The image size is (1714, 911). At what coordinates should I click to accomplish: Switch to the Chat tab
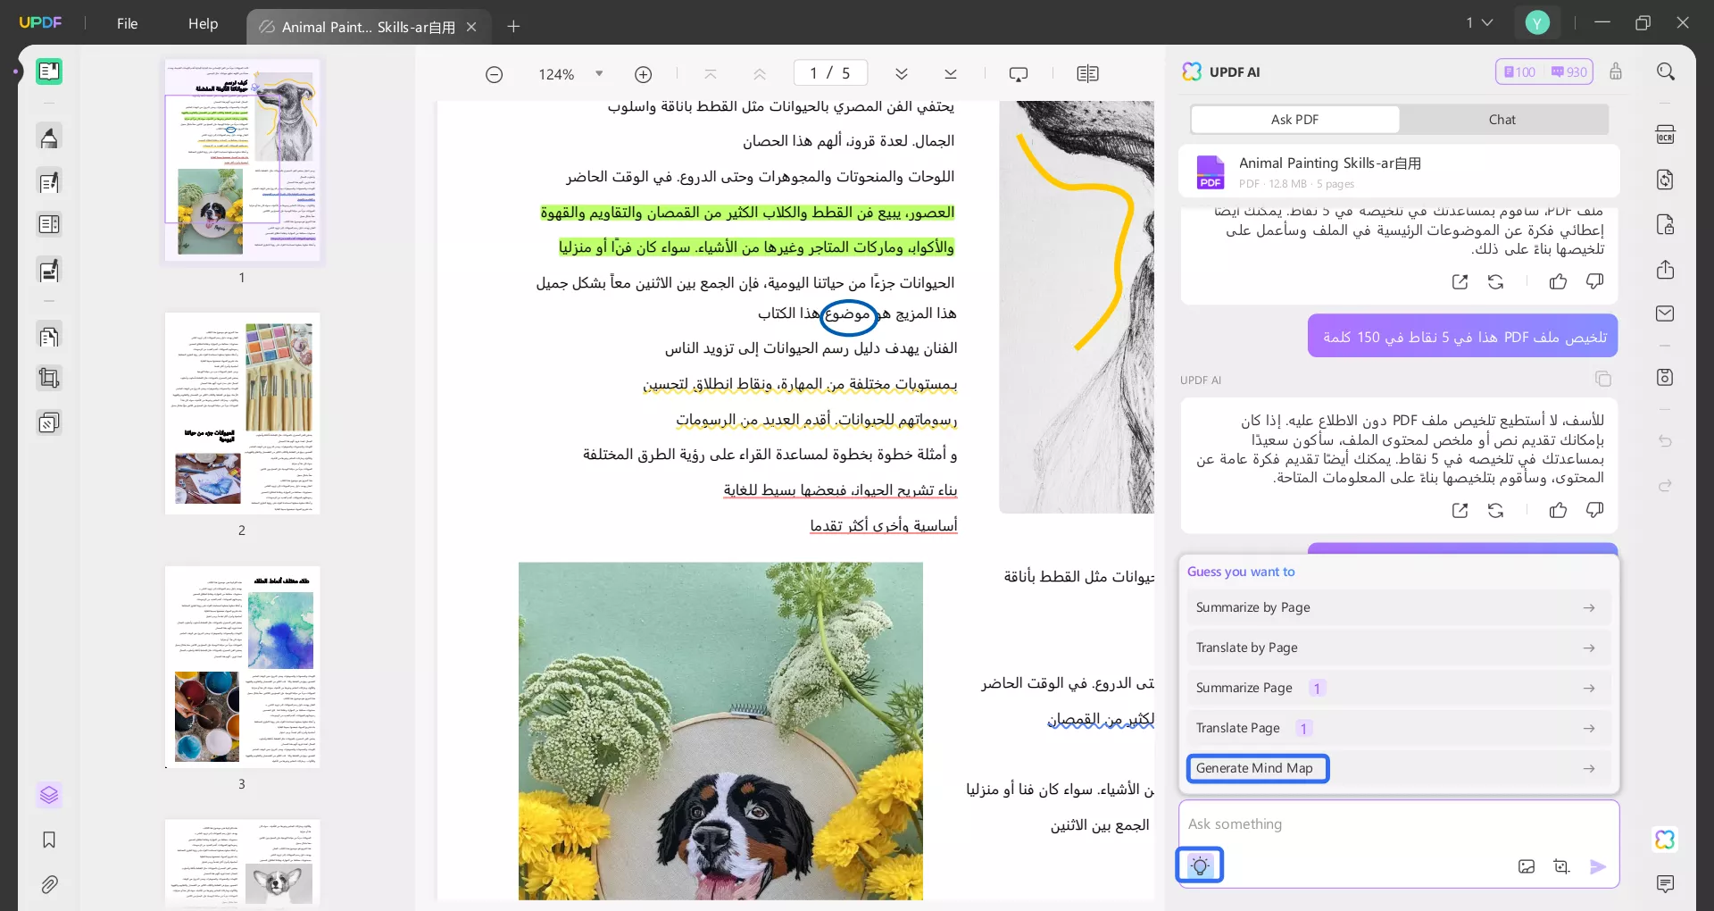[x=1502, y=120]
